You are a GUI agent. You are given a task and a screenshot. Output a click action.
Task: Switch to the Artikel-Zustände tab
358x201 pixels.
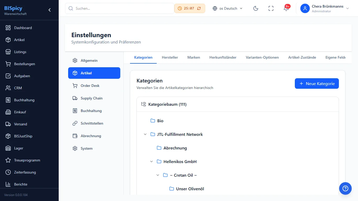(x=302, y=57)
